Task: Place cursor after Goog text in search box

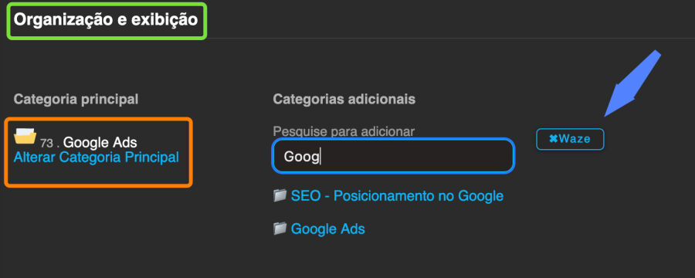Action: [x=320, y=157]
